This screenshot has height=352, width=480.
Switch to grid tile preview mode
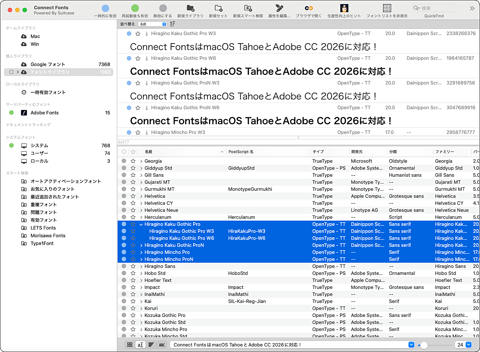click(130, 345)
